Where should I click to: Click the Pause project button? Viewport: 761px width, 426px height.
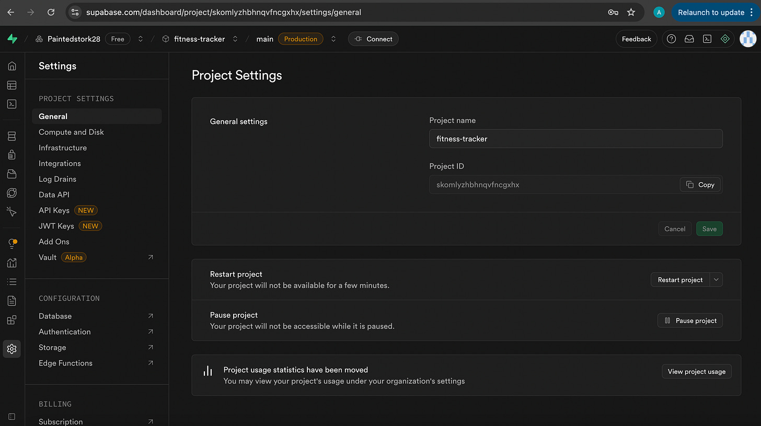[690, 321]
